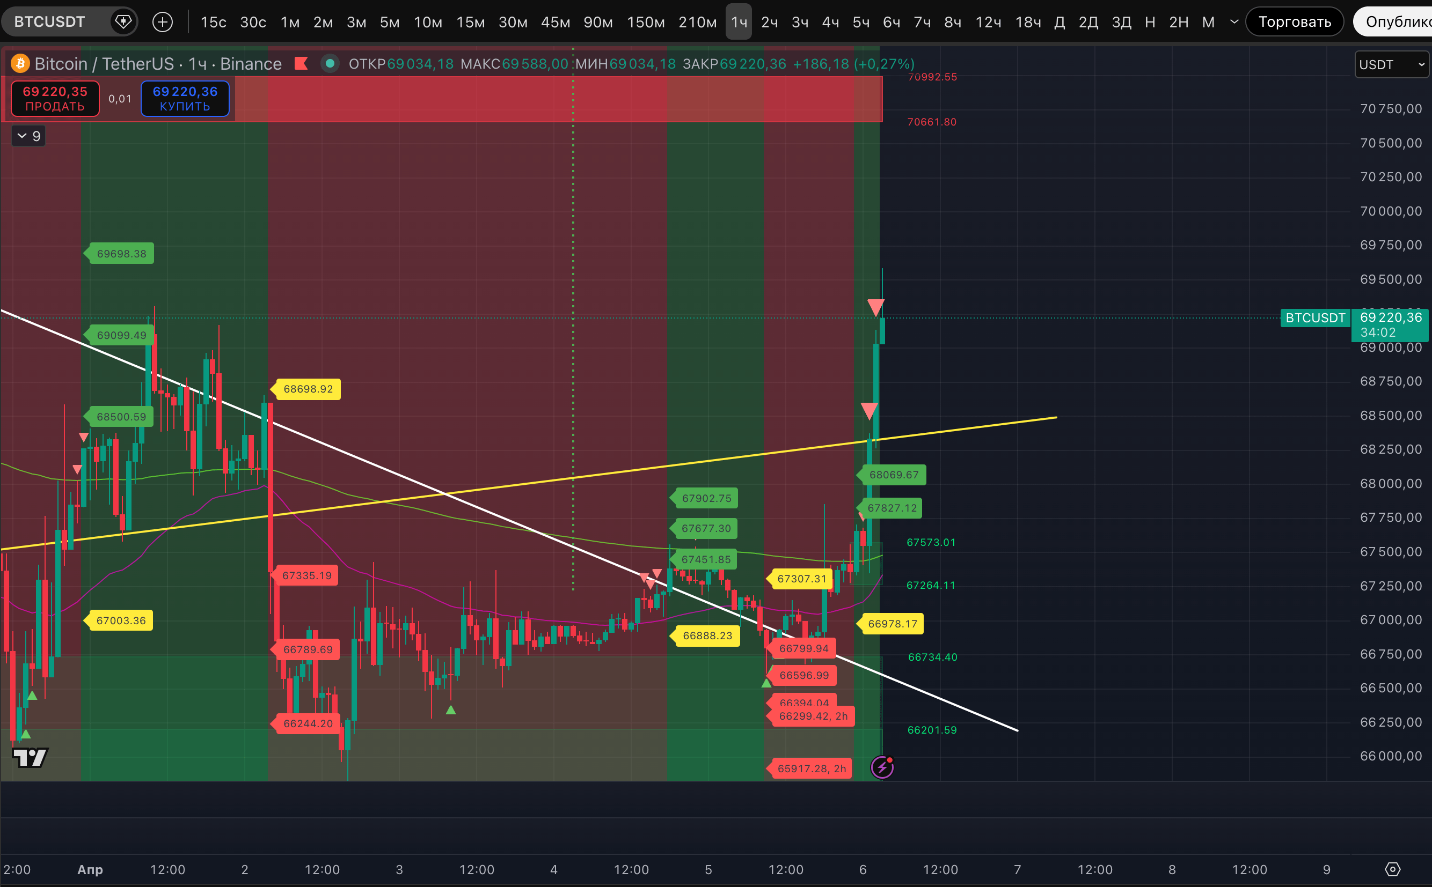The height and width of the screenshot is (887, 1432).
Task: Choose the 5м interval
Action: (x=389, y=21)
